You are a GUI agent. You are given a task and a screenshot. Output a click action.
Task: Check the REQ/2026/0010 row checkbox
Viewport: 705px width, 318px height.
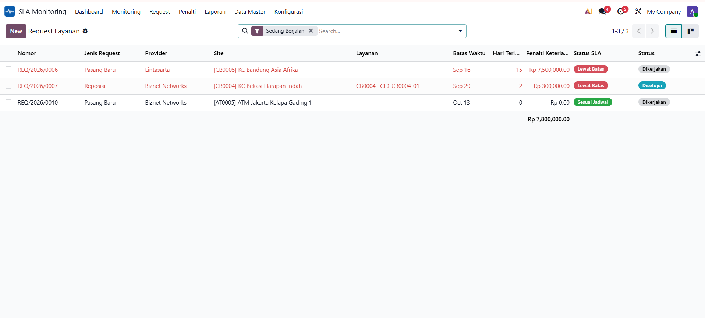(x=8, y=102)
